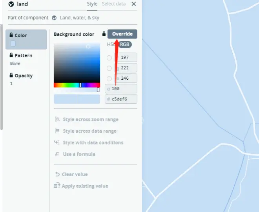
Task: Click the data conditions branch icon
Action: pyautogui.click(x=57, y=143)
